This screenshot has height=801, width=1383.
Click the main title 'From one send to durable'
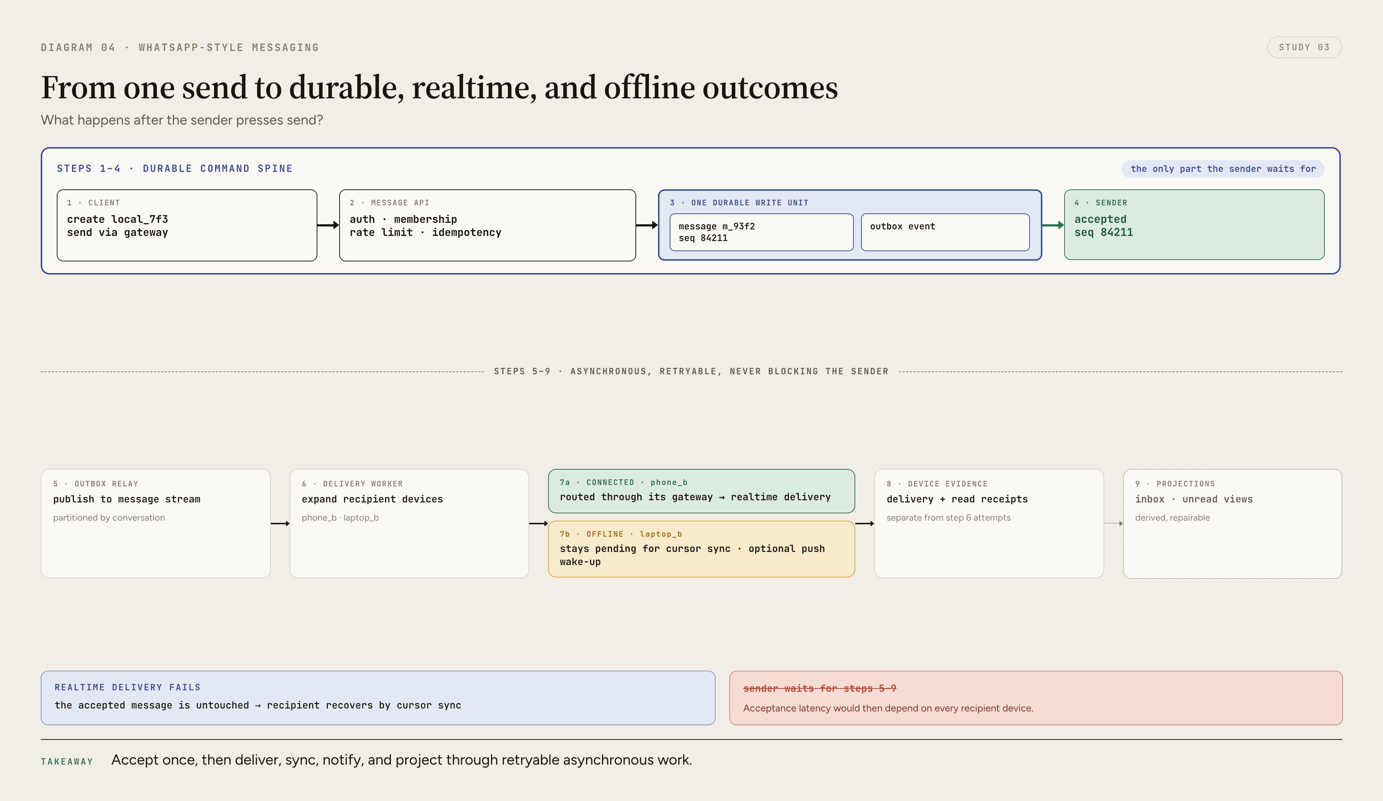point(439,88)
